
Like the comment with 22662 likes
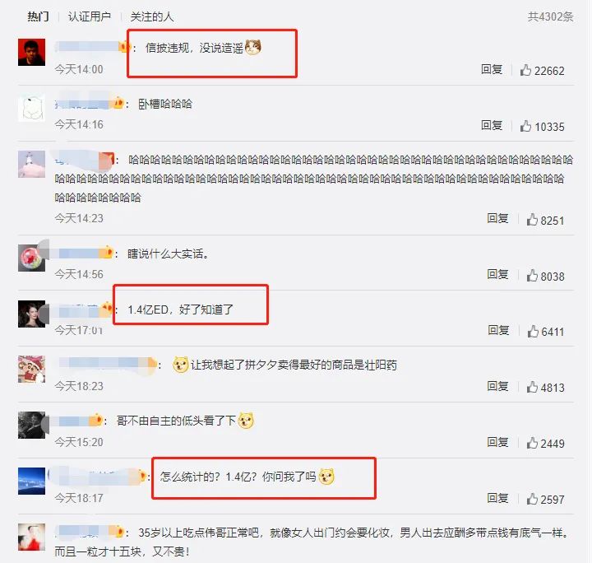pos(525,70)
